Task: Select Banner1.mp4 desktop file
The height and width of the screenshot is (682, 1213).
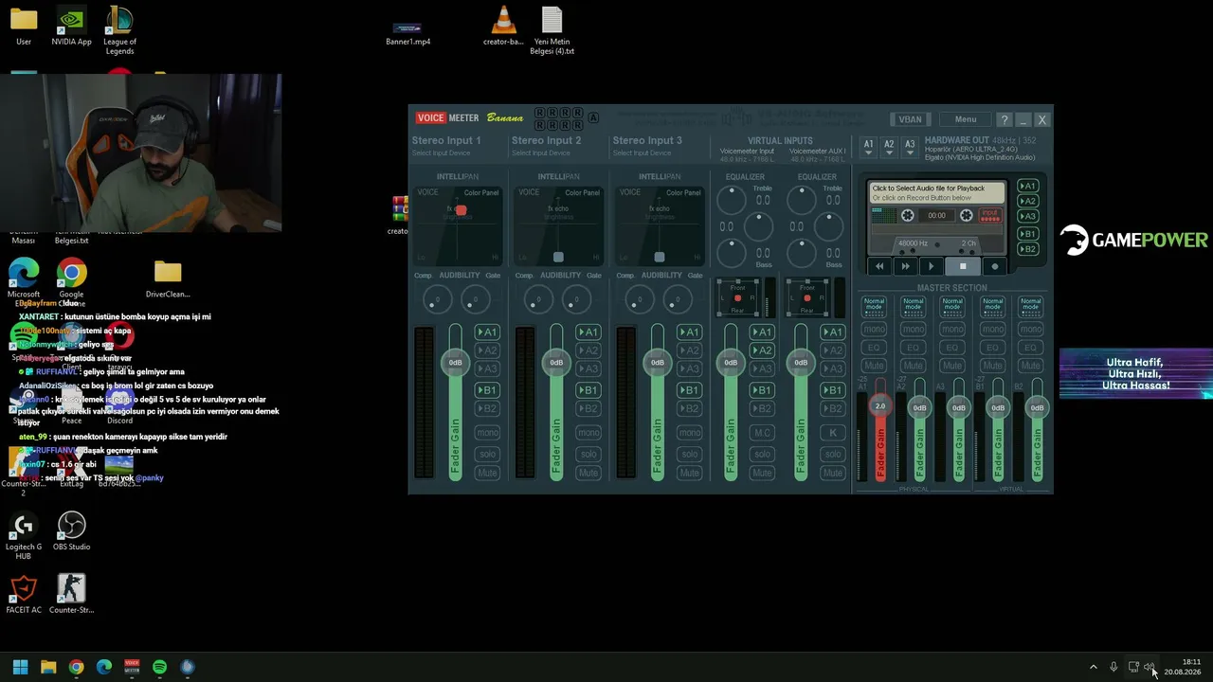Action: (407, 32)
